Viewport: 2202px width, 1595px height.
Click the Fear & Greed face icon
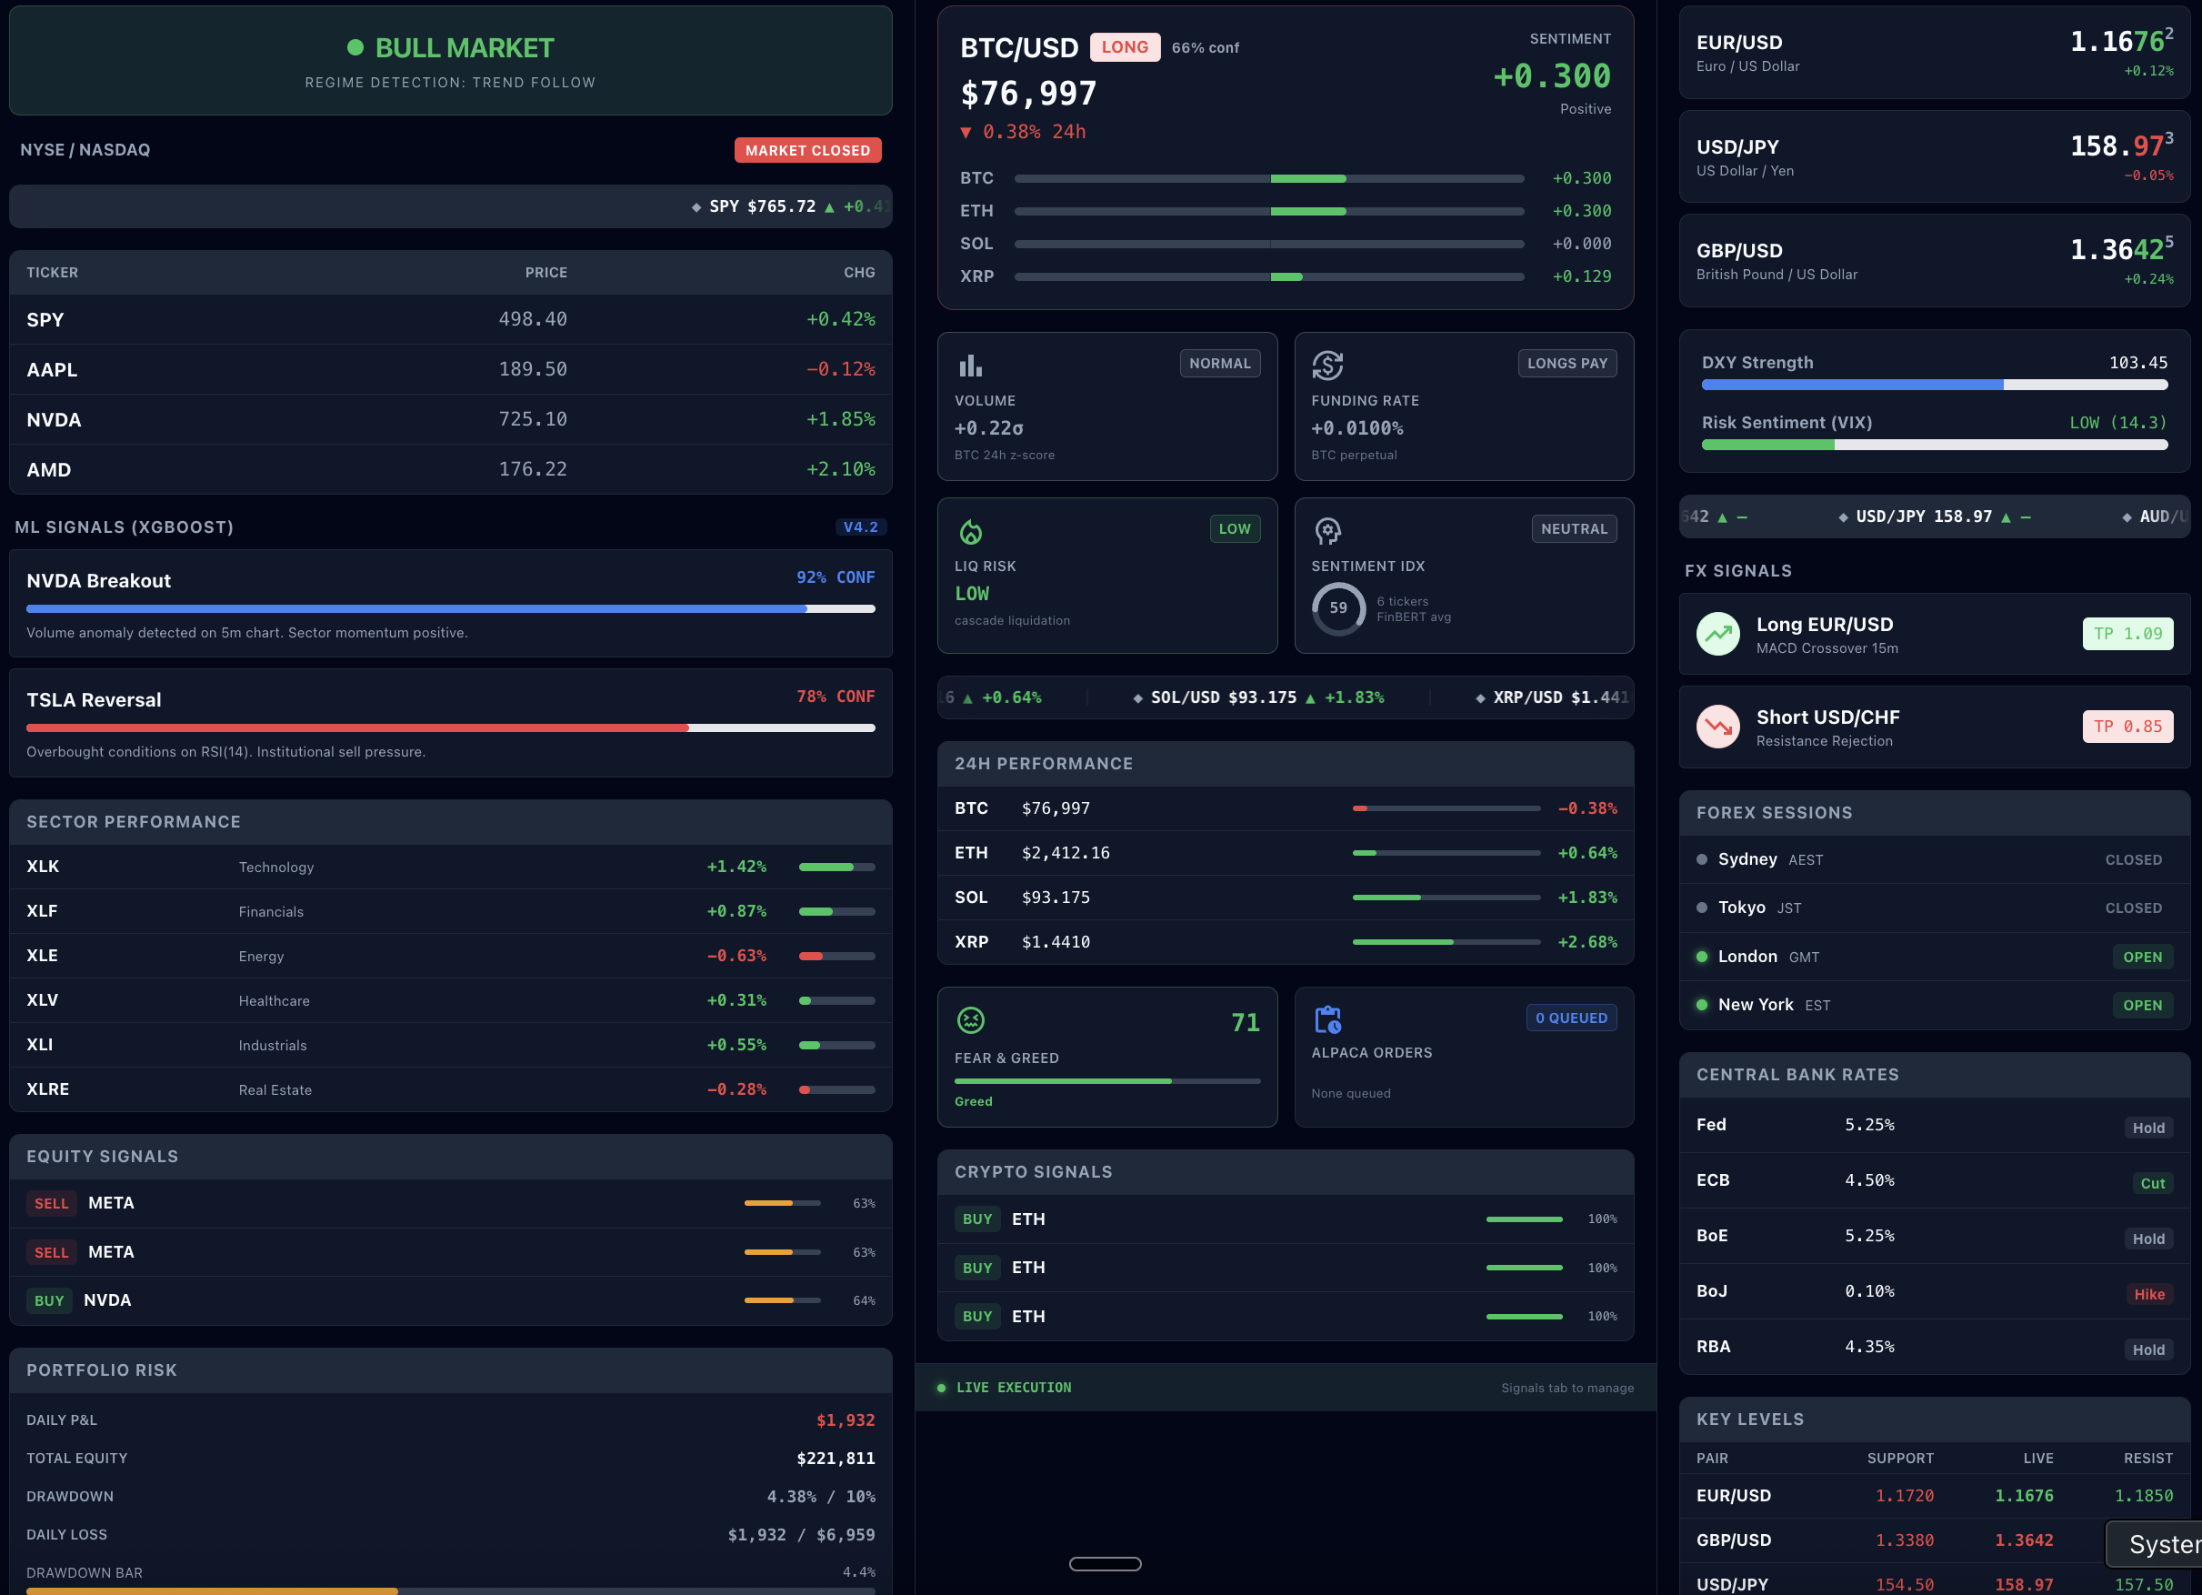tap(970, 1020)
